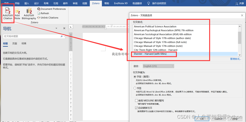The image size is (246, 122).
Task: Switch to the 布局 tab
Action: 46,3
